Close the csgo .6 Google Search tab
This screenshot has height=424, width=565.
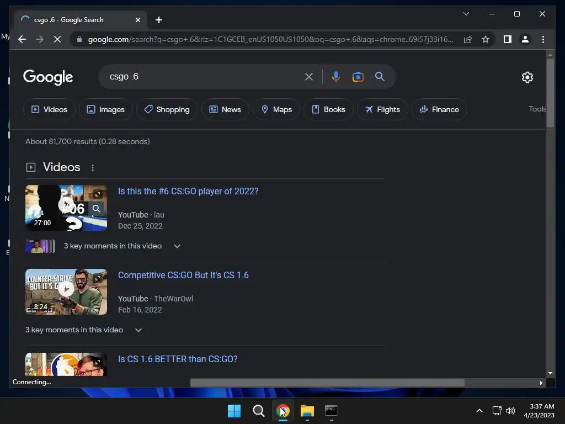[137, 20]
